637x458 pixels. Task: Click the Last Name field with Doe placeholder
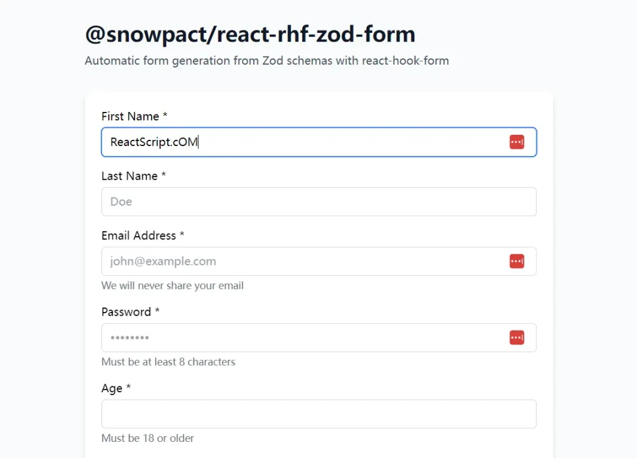point(280,201)
